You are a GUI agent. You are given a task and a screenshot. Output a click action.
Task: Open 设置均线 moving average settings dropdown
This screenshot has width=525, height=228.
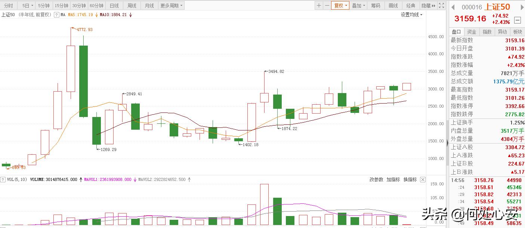pos(412,15)
